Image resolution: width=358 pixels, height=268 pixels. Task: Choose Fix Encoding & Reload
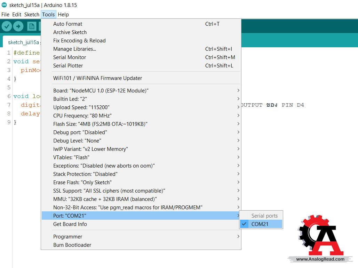point(141,41)
